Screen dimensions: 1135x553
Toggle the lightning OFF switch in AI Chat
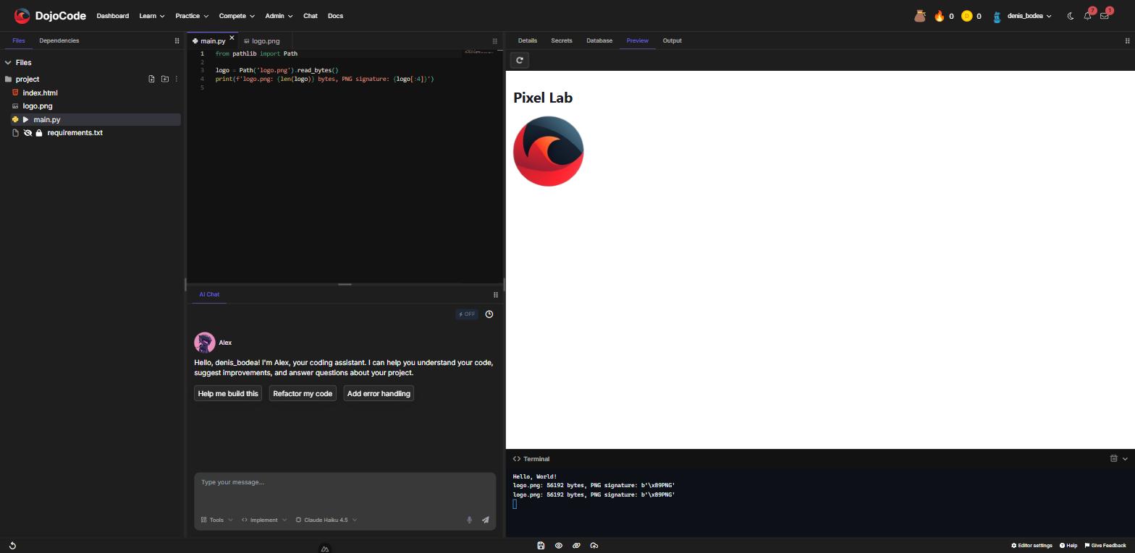[467, 314]
